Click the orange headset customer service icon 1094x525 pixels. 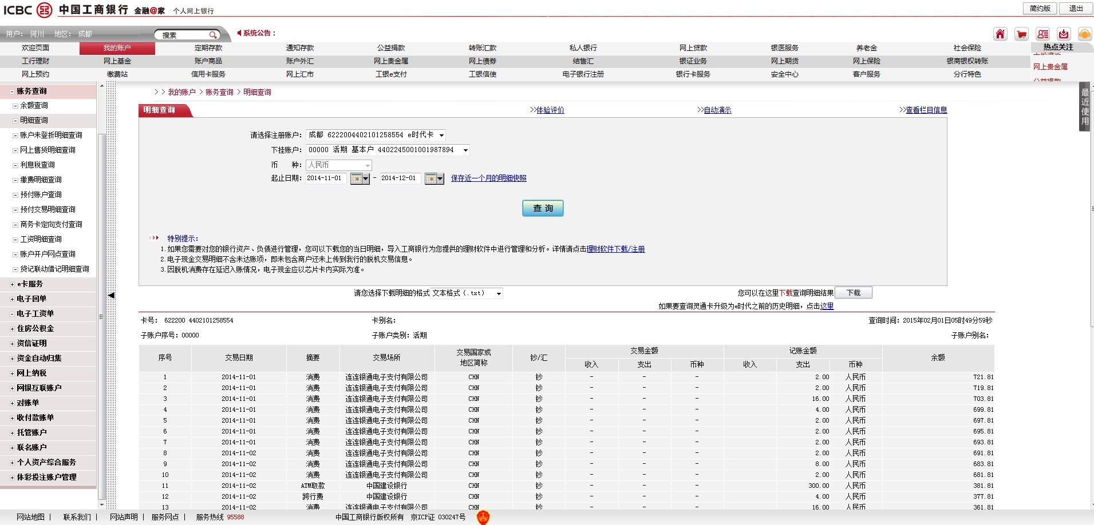point(1084,34)
